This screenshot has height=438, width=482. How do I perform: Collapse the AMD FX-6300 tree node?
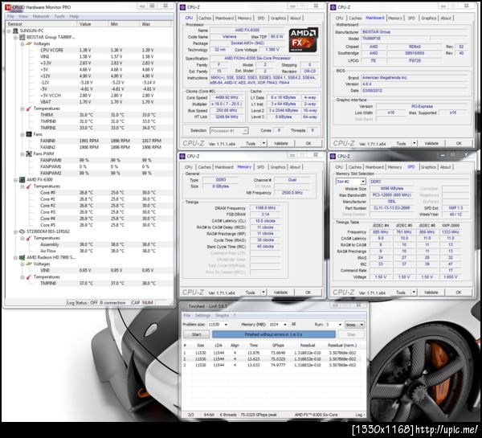tap(16, 180)
